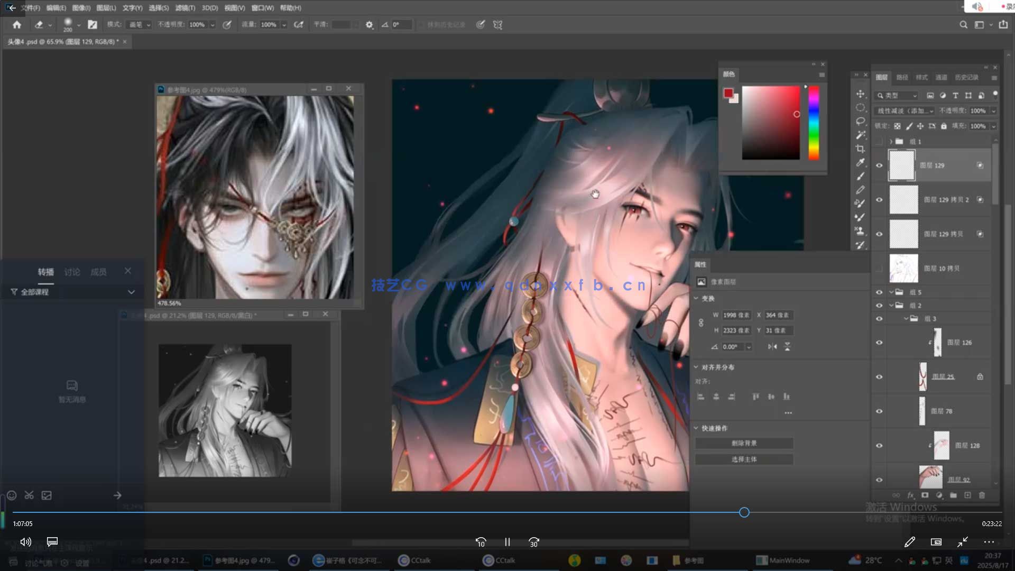1015x571 pixels.
Task: Select the Eyedropper tool
Action: [861, 162]
